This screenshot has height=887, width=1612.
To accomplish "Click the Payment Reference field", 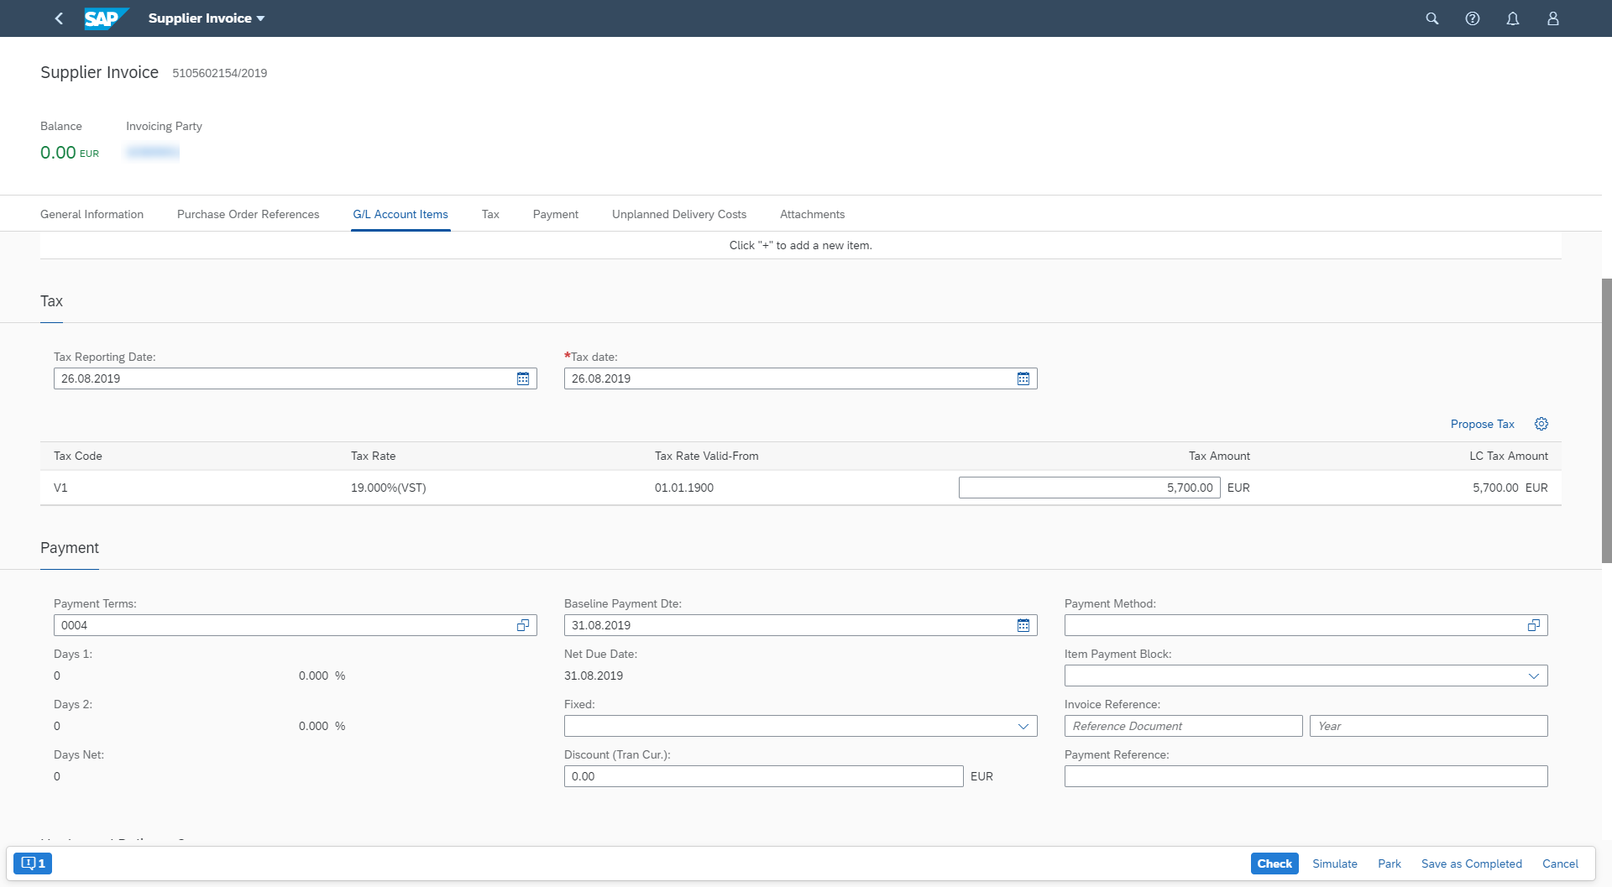I will [1306, 776].
